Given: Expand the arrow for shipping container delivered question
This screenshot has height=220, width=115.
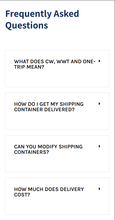Looking at the screenshot, I should pos(100,104).
